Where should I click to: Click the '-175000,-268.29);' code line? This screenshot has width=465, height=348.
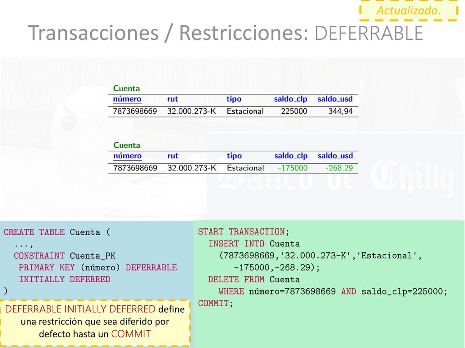(x=277, y=267)
